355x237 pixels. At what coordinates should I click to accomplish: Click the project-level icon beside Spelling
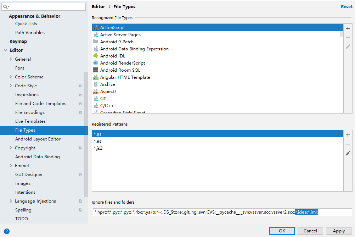pyautogui.click(x=80, y=210)
